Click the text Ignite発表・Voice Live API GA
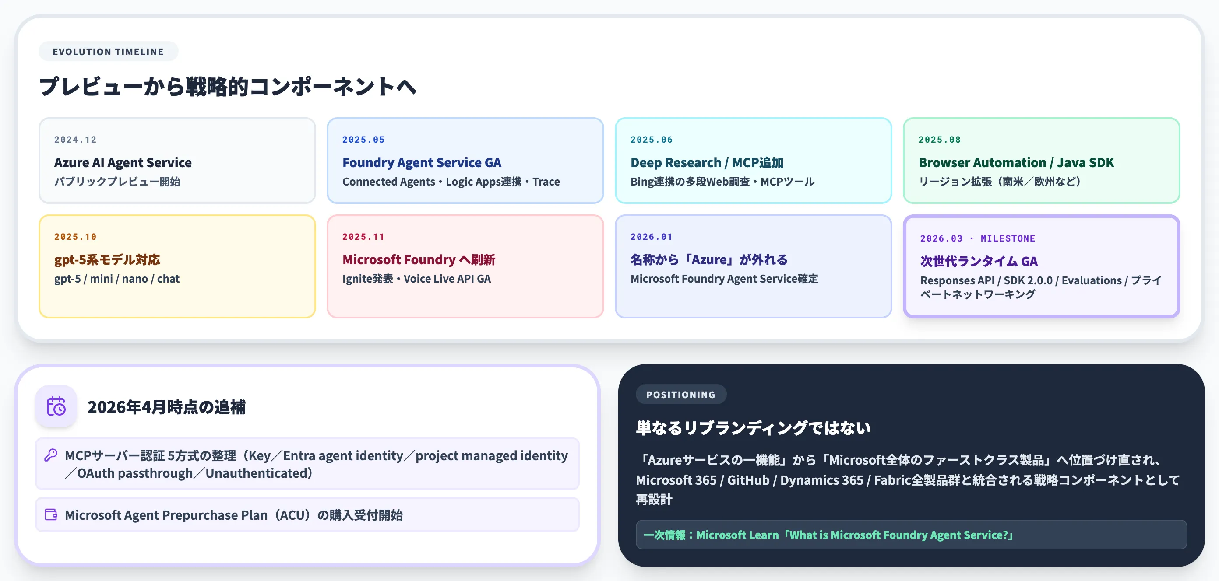 click(416, 279)
